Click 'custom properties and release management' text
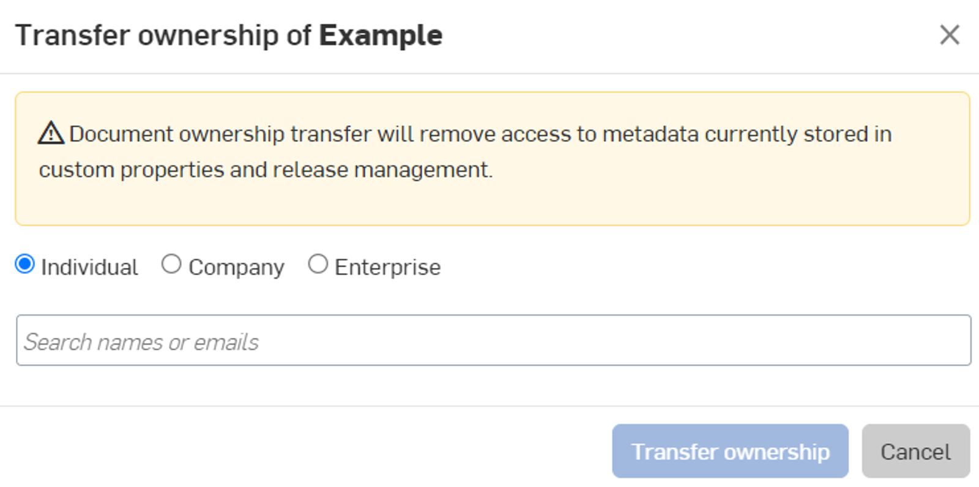 266,170
